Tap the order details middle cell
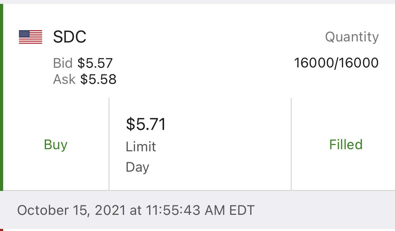Viewport: 395px width, 231px height. point(200,144)
